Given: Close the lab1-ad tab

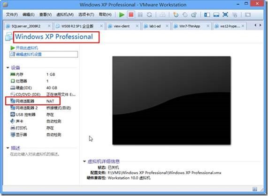Looking at the screenshot, I should click(x=167, y=26).
